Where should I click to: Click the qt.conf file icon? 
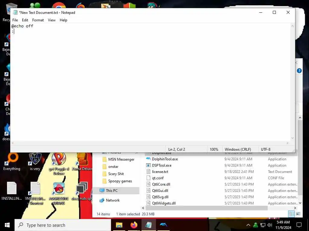coord(148,178)
